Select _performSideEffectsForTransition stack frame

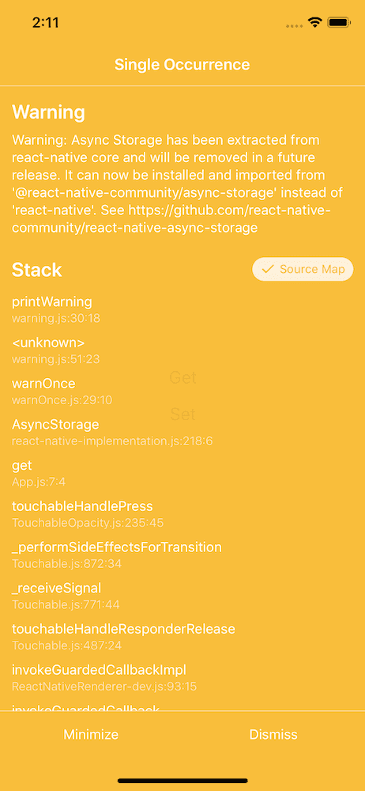click(182, 555)
